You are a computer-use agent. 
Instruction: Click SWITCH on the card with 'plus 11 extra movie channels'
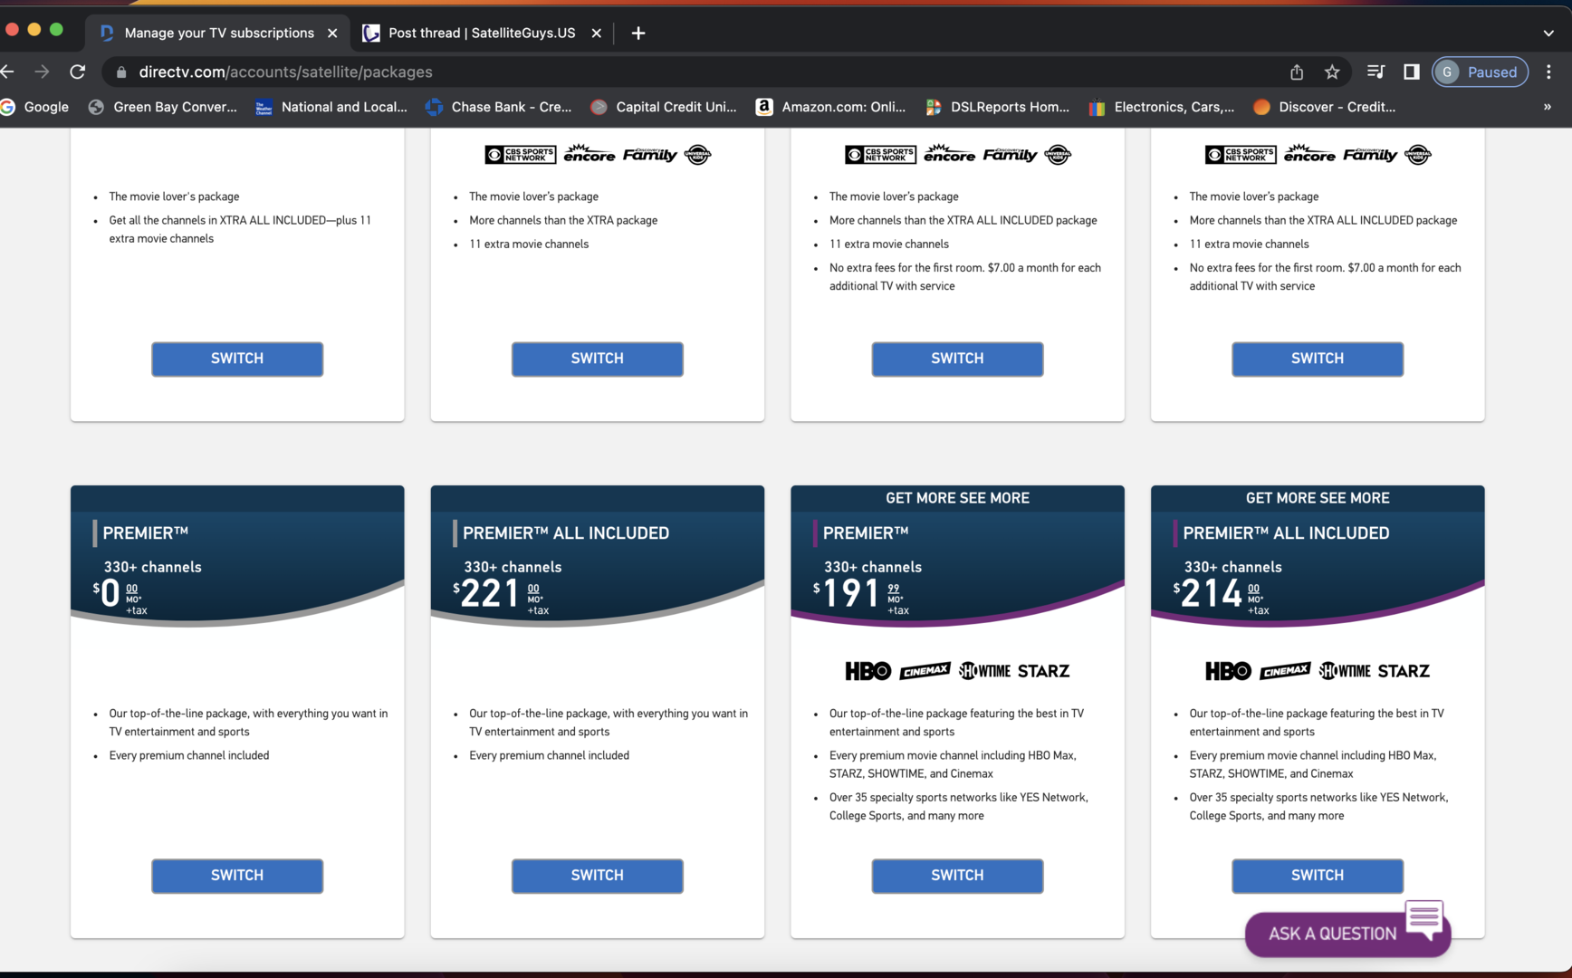(x=237, y=359)
